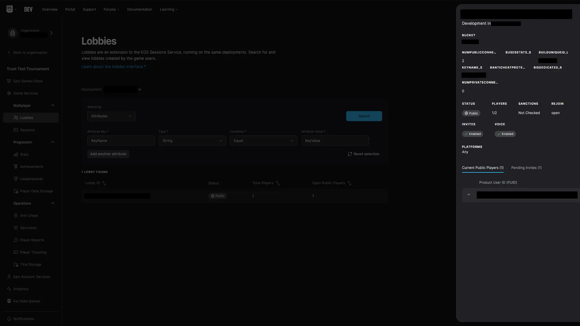Click the 'Trust Test Tournament' product name
This screenshot has height=326, width=580.
[x=28, y=69]
